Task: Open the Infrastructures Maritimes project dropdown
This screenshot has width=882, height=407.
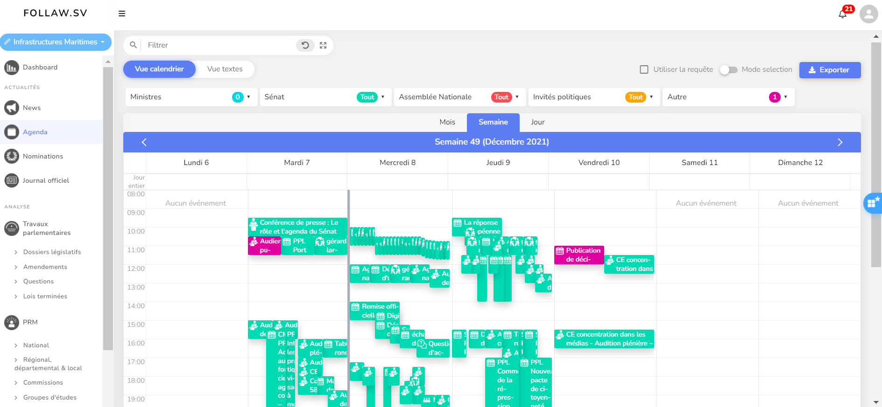Action: (56, 42)
